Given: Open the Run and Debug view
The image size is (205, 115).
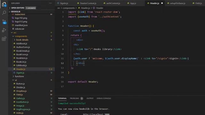Looking at the screenshot, I should click(x=4, y=30).
